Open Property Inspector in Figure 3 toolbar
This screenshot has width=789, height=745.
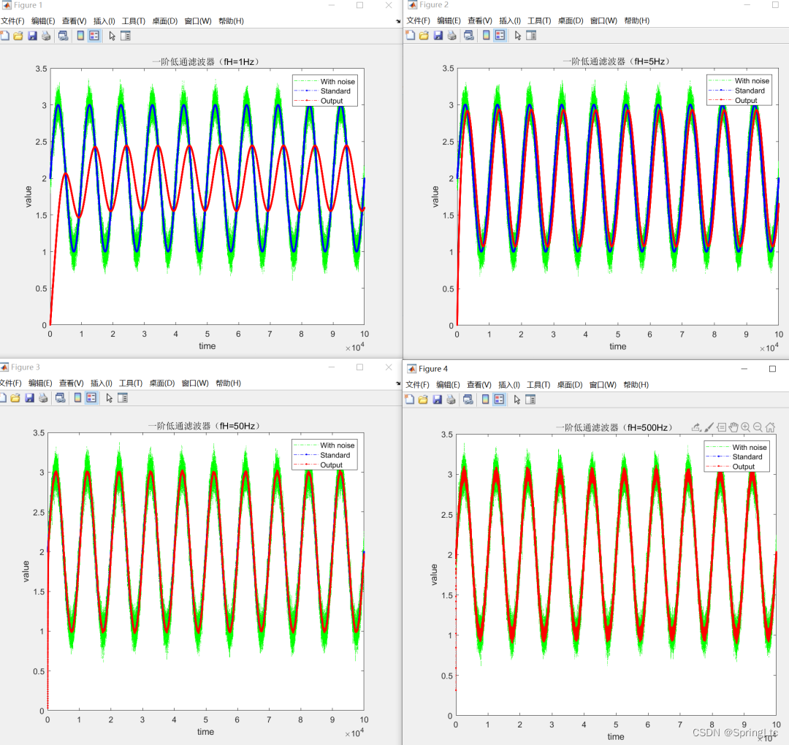(122, 398)
